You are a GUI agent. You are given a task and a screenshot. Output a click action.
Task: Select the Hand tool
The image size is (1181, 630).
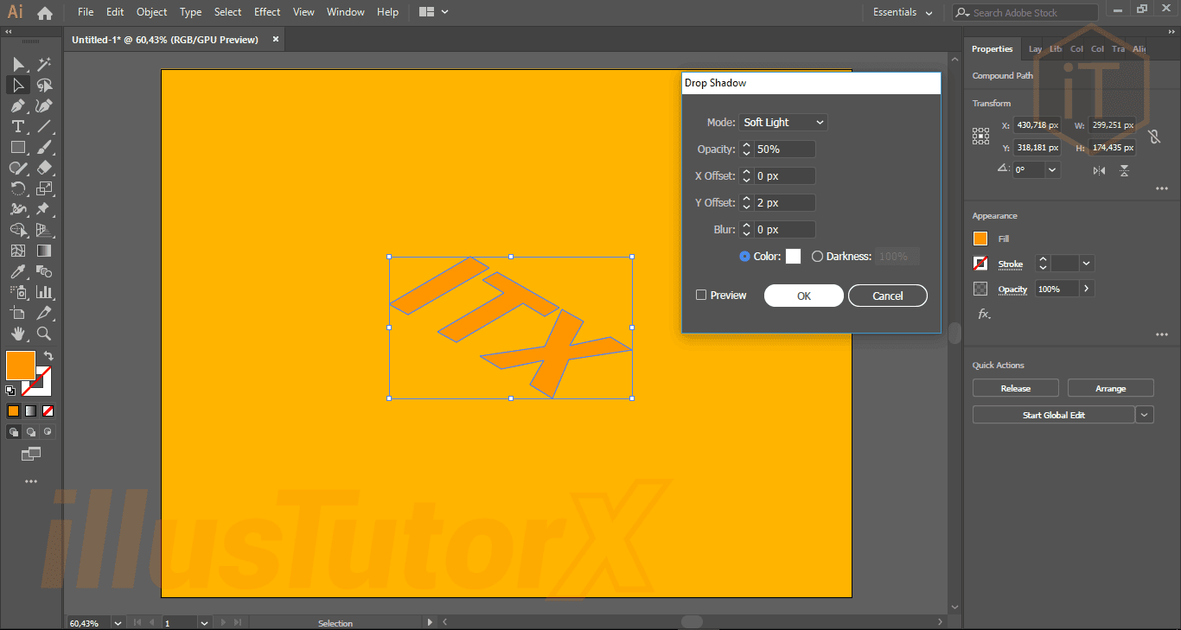[18, 334]
